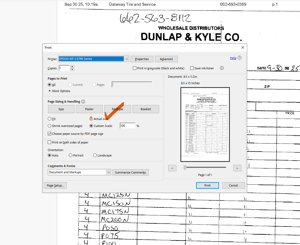Click the fax header text "Gateway Tire and Service"
Screen dimensions: 300x245
click(132, 4)
